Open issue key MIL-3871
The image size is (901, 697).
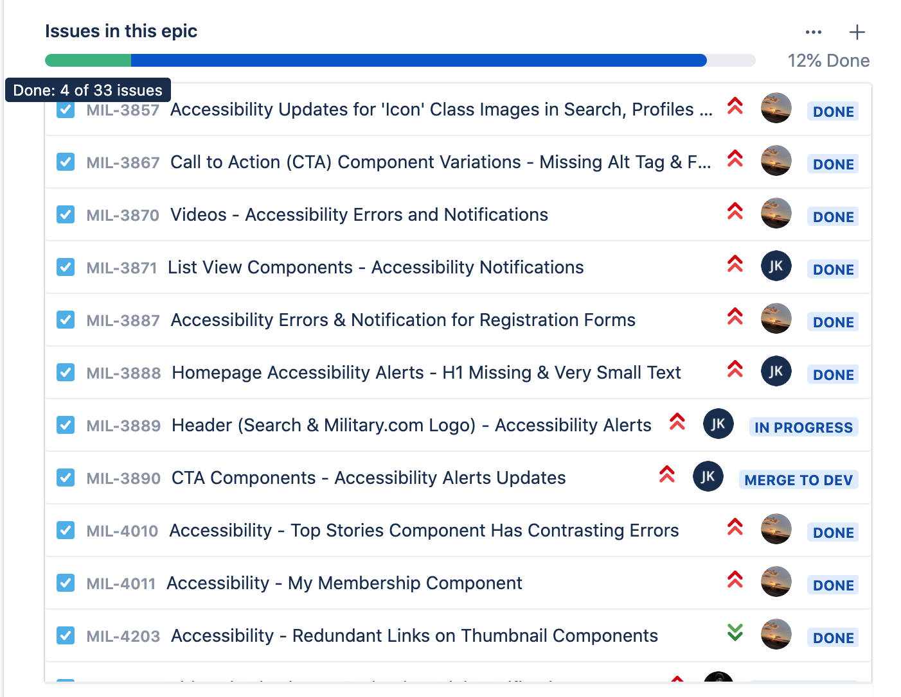tap(121, 268)
